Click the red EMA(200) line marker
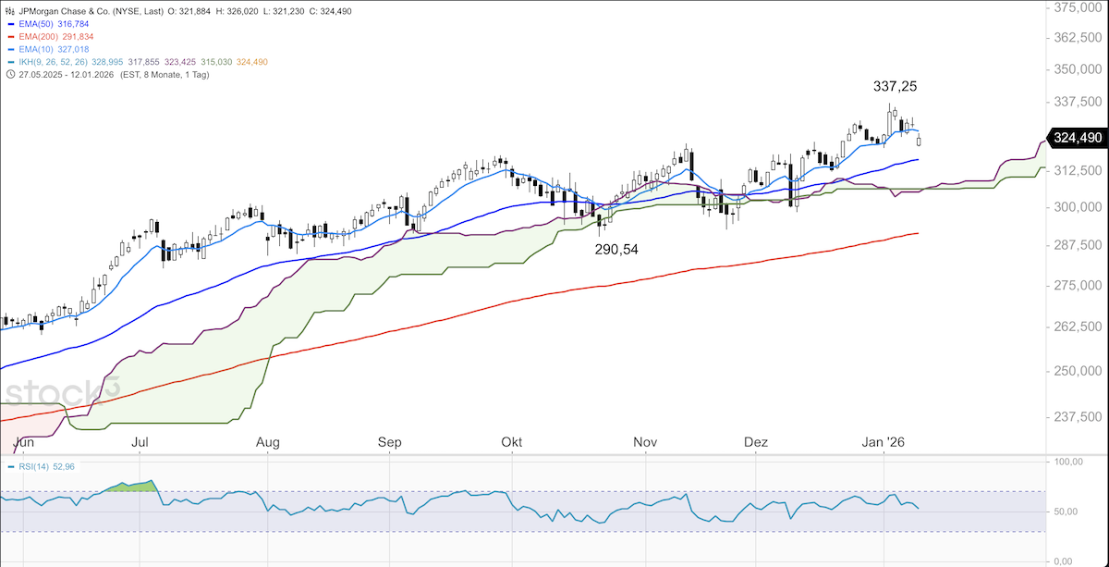Viewport: 1109px width, 567px height. 10,36
